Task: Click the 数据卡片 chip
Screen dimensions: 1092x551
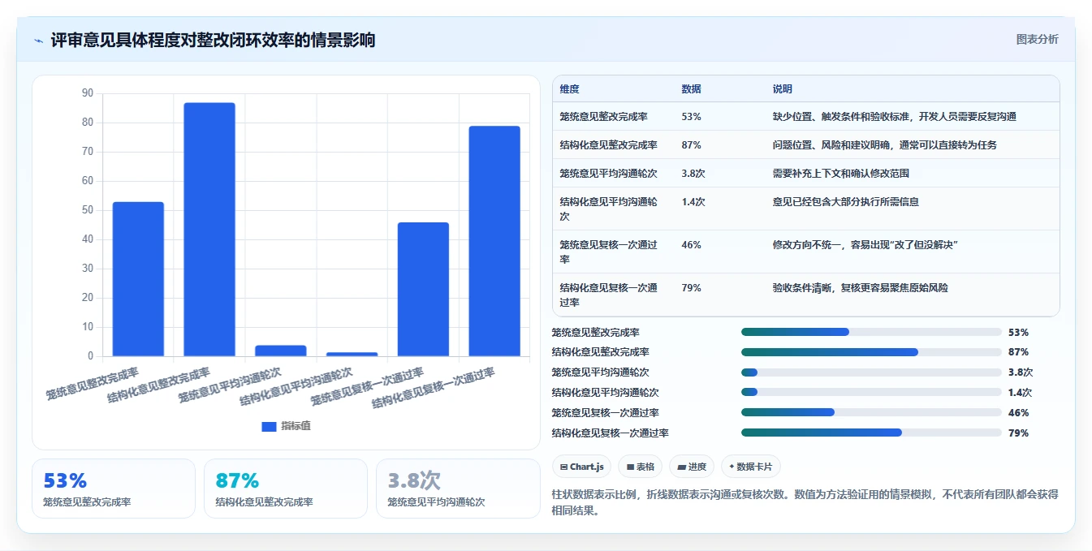Action: pos(751,467)
